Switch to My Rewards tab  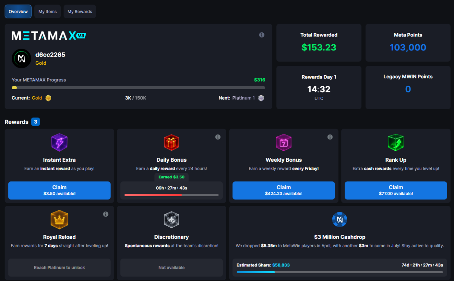(x=80, y=12)
